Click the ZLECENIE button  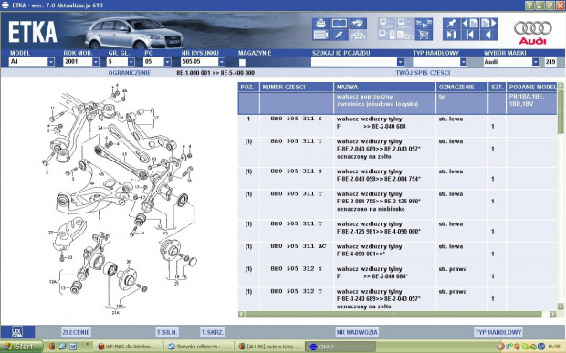point(76,332)
